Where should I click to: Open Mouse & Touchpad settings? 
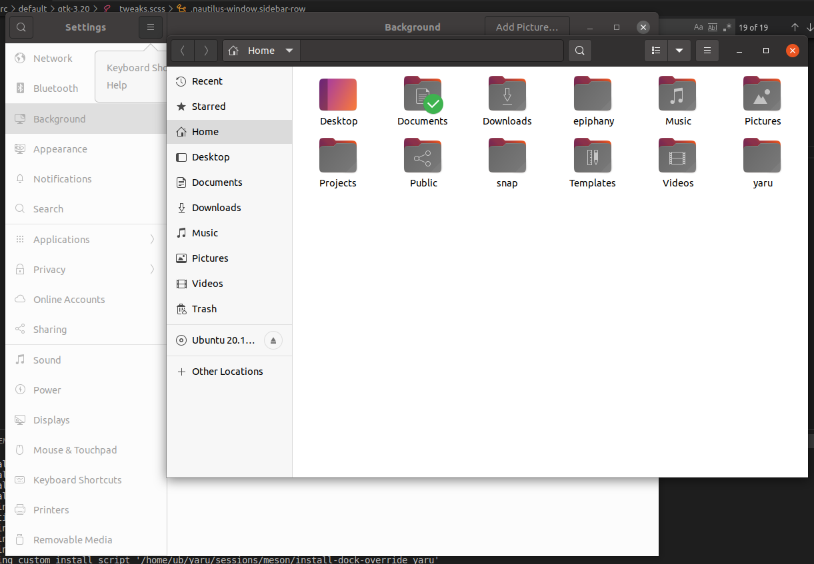(x=86, y=450)
